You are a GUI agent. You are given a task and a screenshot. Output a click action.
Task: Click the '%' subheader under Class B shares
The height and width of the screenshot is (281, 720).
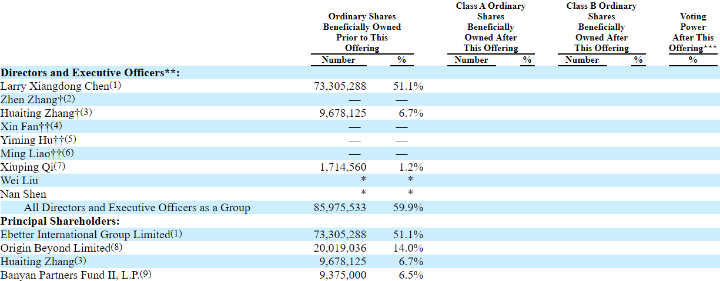(x=638, y=60)
